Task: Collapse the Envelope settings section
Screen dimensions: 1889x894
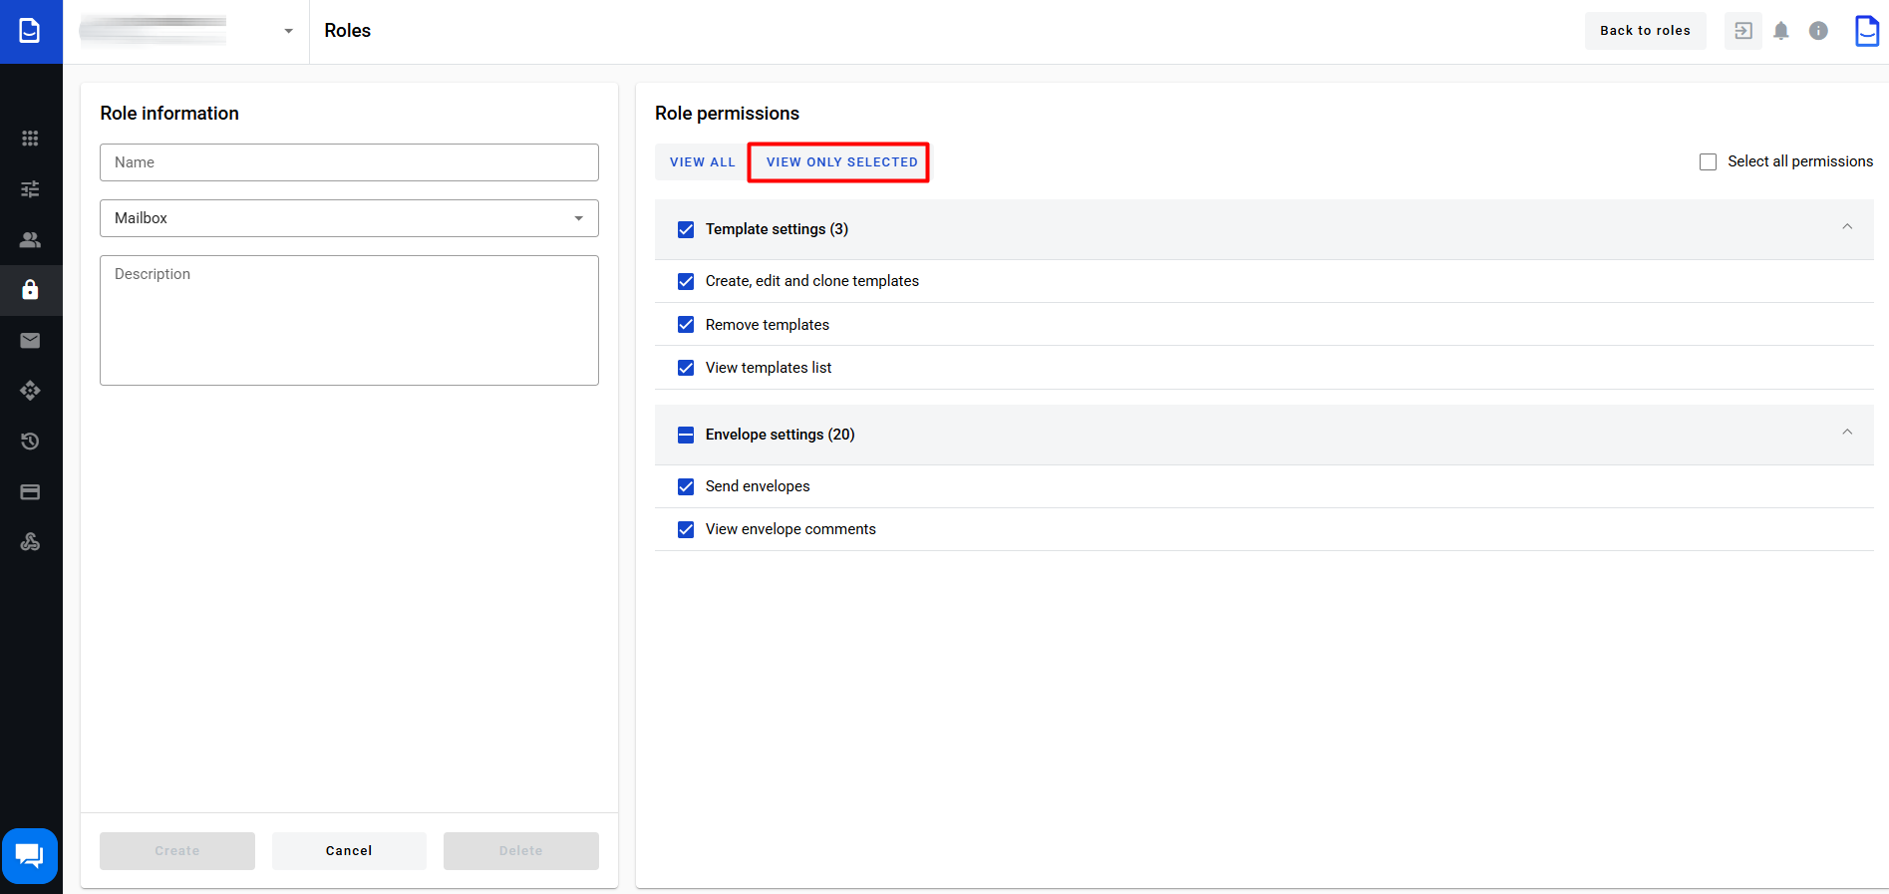Action: 1846,433
